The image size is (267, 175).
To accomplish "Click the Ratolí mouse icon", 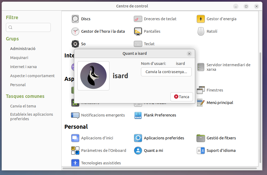I will [x=201, y=31].
